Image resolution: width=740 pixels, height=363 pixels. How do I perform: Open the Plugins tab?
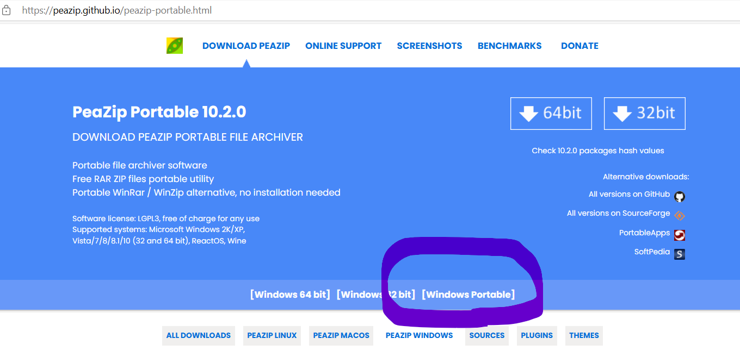pyautogui.click(x=536, y=335)
